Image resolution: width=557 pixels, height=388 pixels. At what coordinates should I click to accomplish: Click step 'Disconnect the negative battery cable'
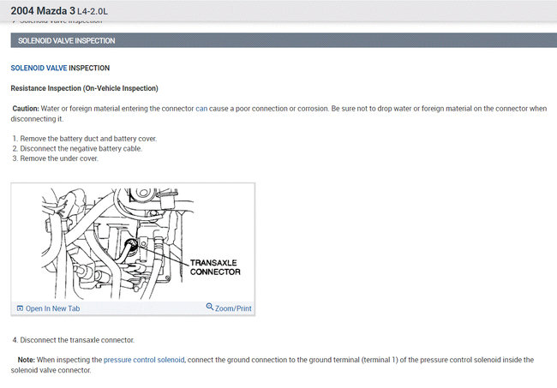(81, 148)
